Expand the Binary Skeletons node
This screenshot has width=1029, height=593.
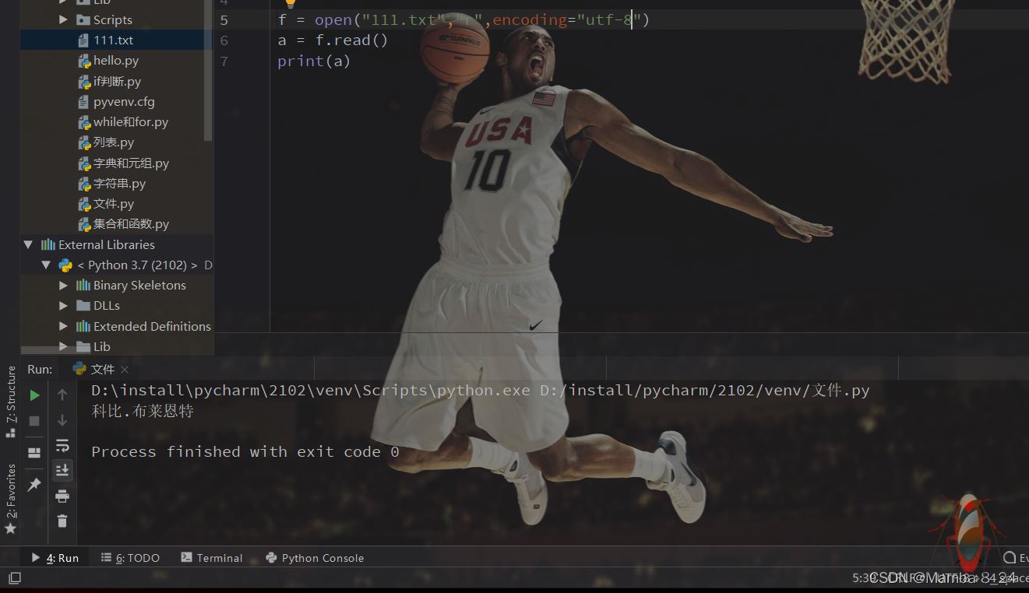[x=64, y=286]
